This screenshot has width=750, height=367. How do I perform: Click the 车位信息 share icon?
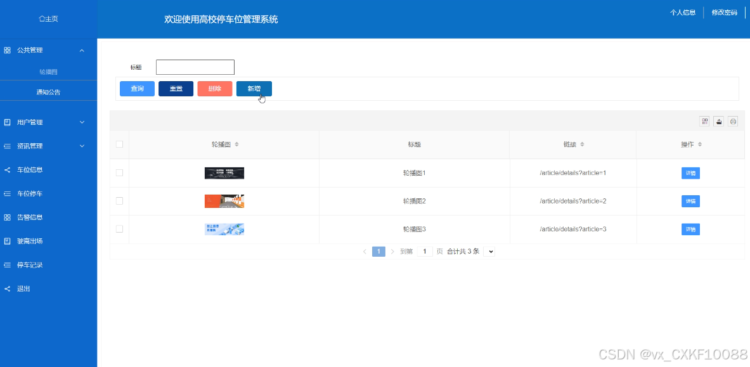[x=7, y=170]
